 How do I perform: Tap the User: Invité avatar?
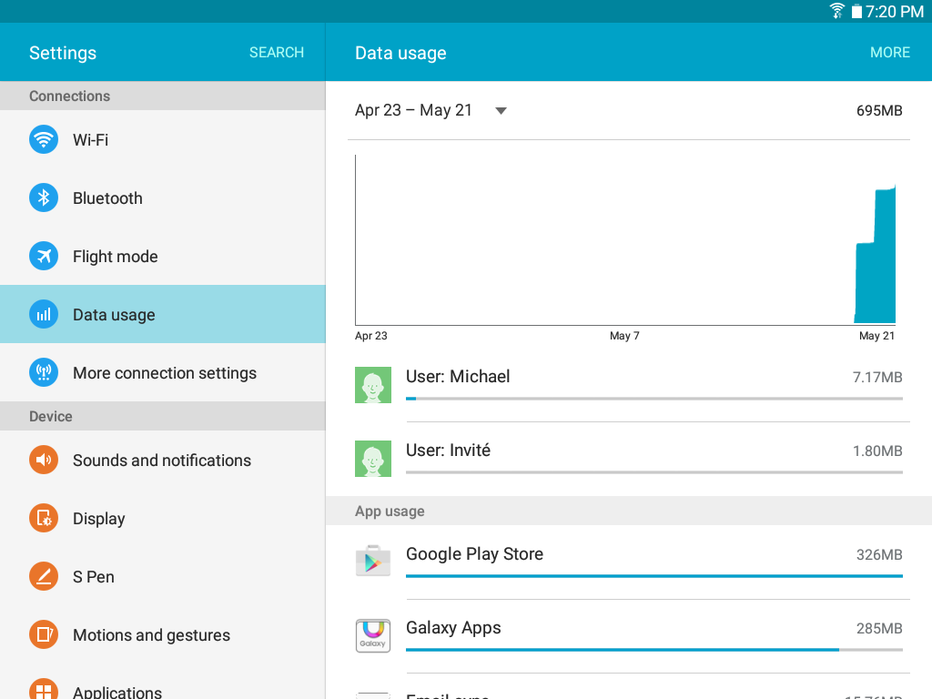(372, 459)
